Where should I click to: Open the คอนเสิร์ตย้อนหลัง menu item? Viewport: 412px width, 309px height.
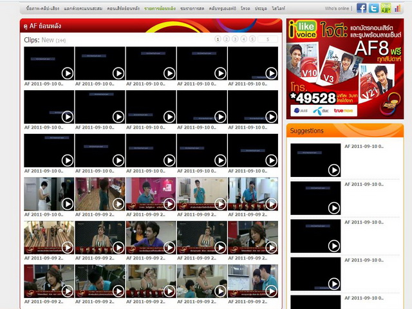pos(123,8)
